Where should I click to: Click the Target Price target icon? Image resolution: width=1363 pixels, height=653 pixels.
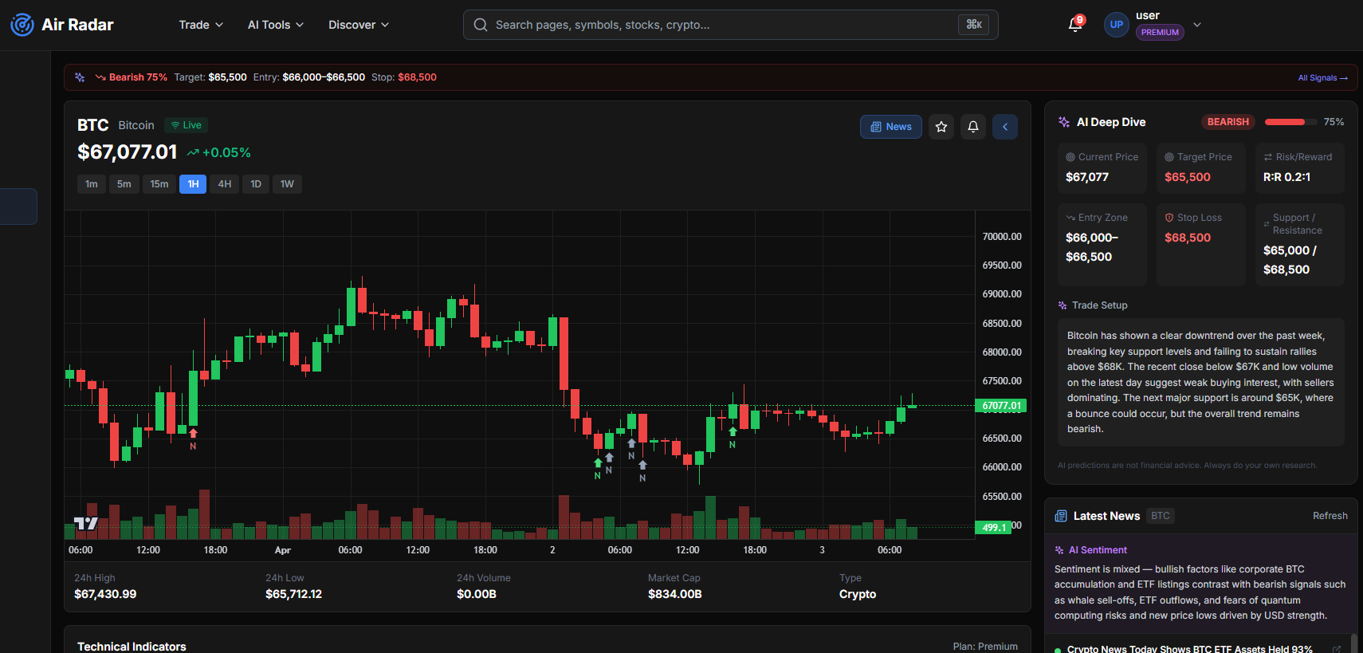[1169, 157]
